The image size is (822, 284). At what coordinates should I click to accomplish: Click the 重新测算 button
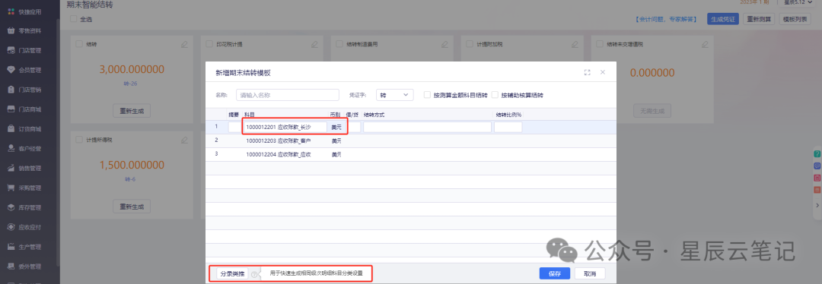coord(759,19)
